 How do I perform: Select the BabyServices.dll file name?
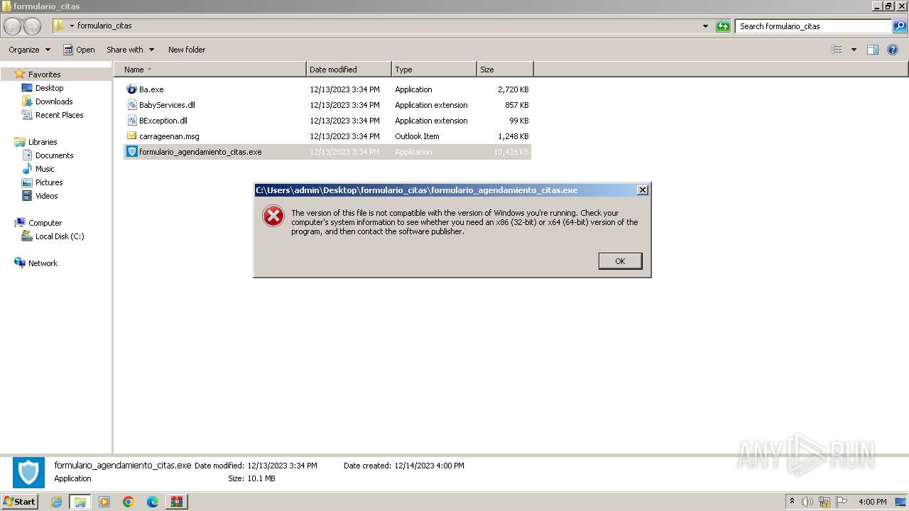(x=167, y=105)
